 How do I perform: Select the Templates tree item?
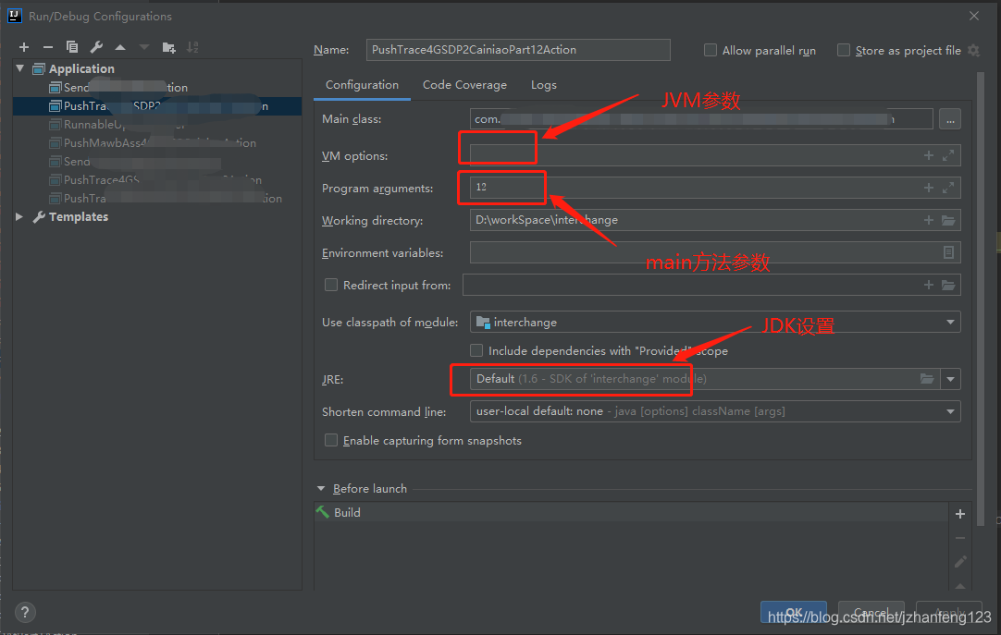[79, 217]
